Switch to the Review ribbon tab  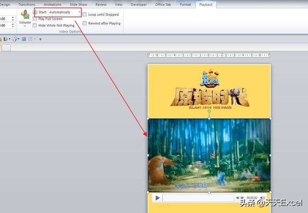(x=101, y=4)
